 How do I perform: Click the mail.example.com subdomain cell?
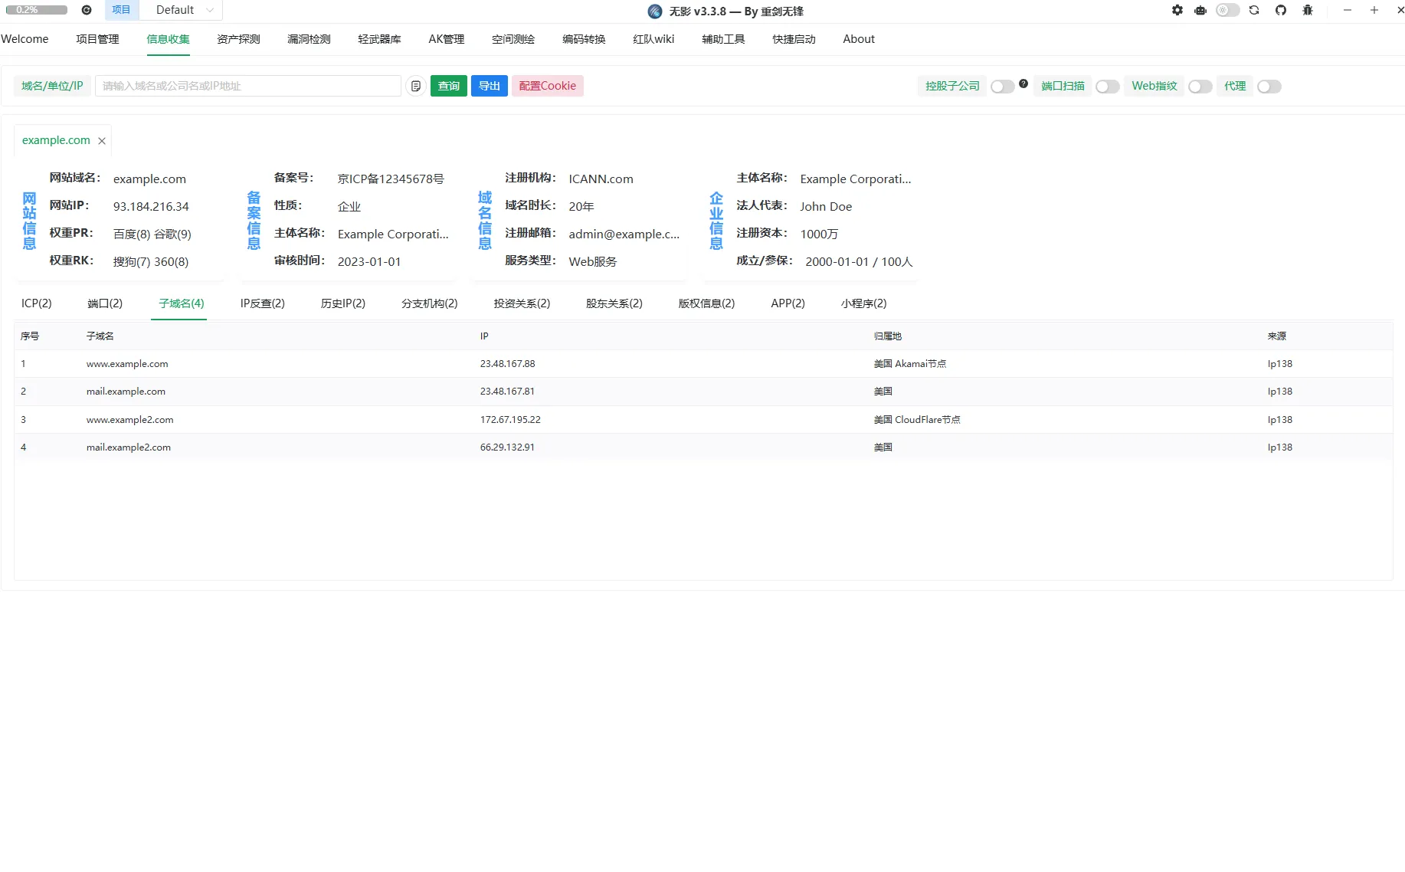click(126, 392)
